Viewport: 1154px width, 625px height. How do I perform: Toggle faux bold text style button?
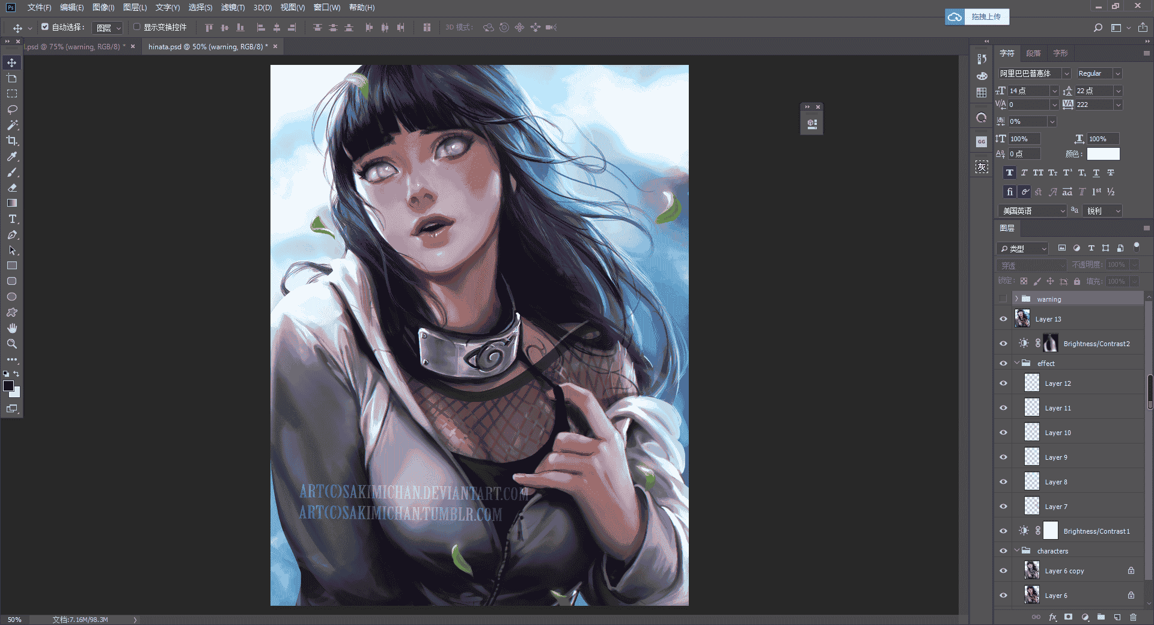coord(1010,172)
